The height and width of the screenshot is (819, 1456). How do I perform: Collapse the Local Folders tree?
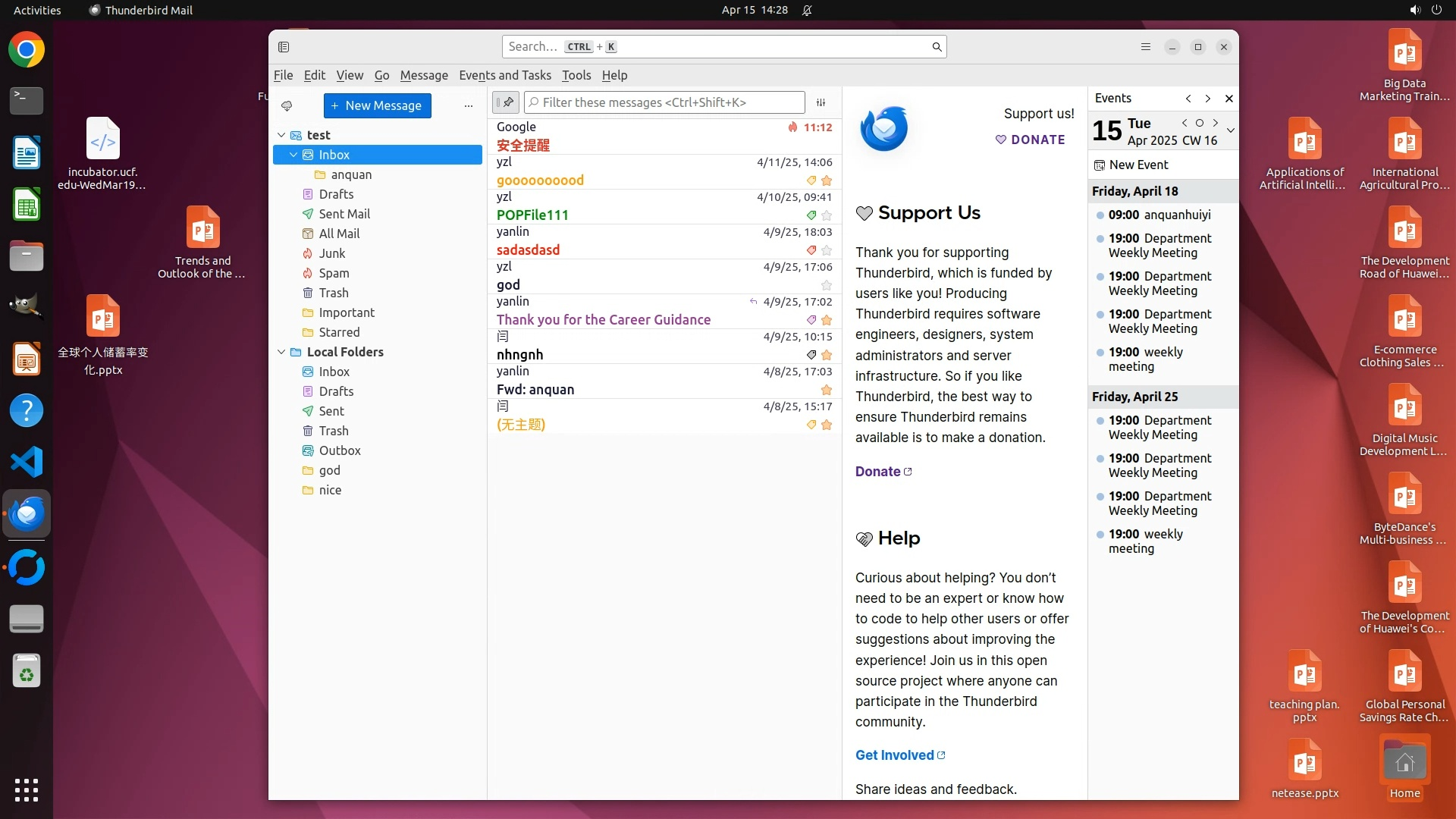(x=281, y=352)
